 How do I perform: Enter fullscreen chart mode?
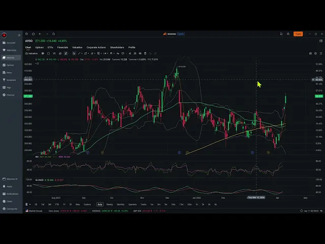(x=321, y=53)
